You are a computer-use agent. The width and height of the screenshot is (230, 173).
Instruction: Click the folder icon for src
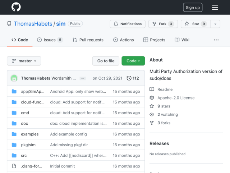(x=14, y=155)
